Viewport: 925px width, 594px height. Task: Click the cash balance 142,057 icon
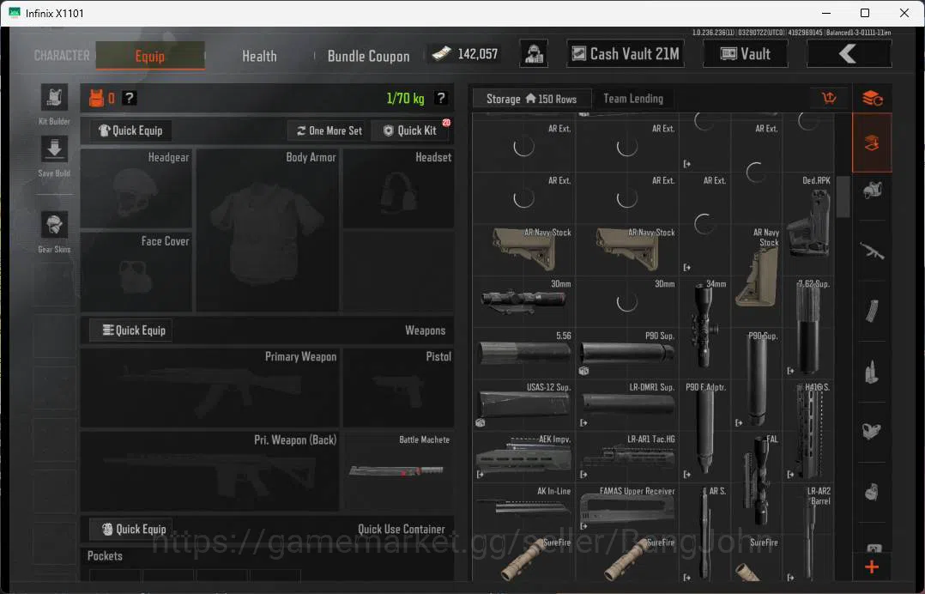443,54
